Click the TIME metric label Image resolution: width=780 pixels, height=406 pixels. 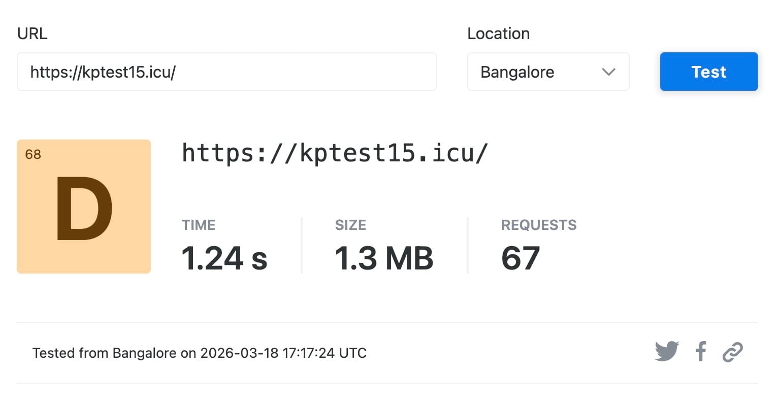[199, 225]
